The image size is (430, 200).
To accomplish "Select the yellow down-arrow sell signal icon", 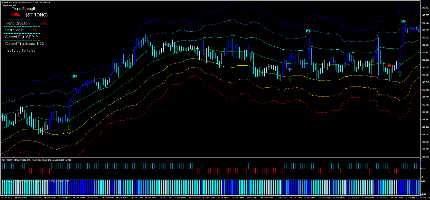I will 198,48.
